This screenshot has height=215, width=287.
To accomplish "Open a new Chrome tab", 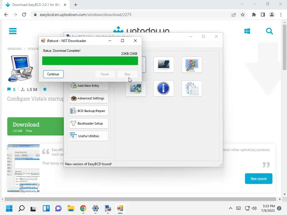I will coord(76,5).
